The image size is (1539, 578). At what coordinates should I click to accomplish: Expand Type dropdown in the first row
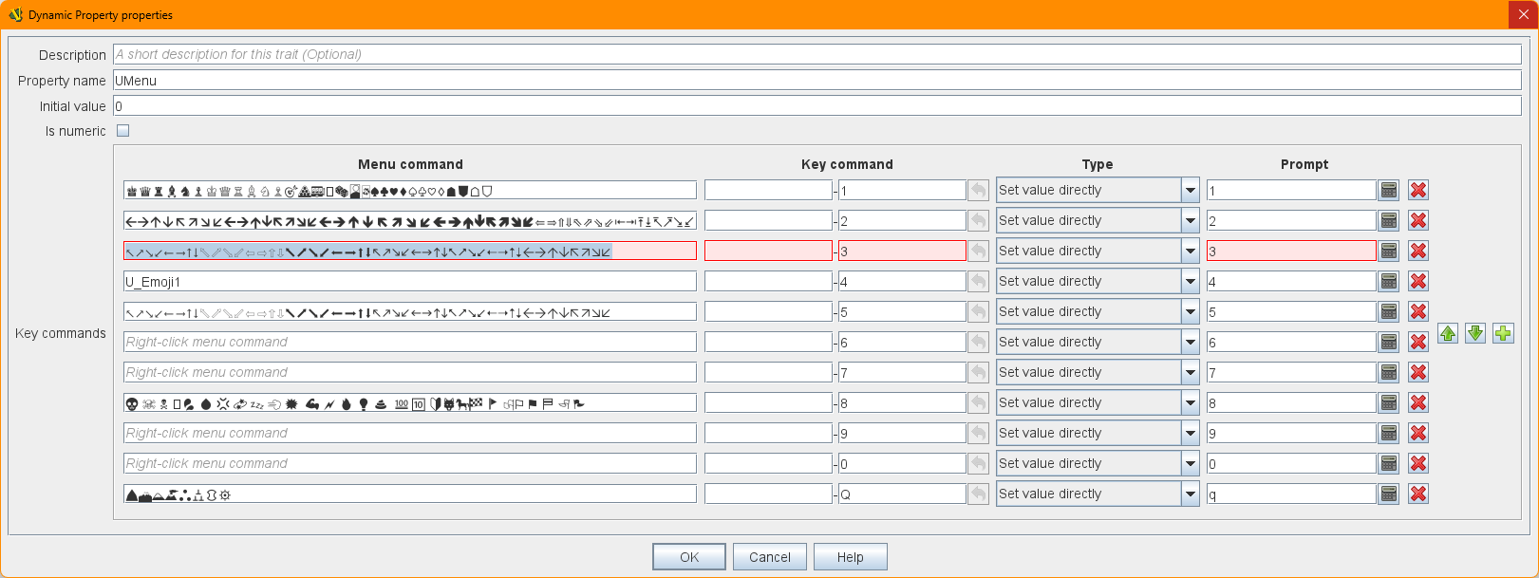(x=1190, y=190)
